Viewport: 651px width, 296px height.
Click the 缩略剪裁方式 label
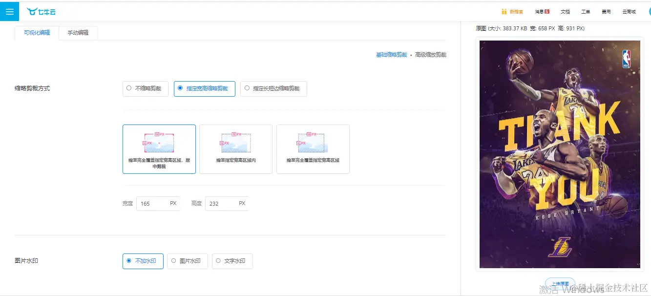(32, 88)
